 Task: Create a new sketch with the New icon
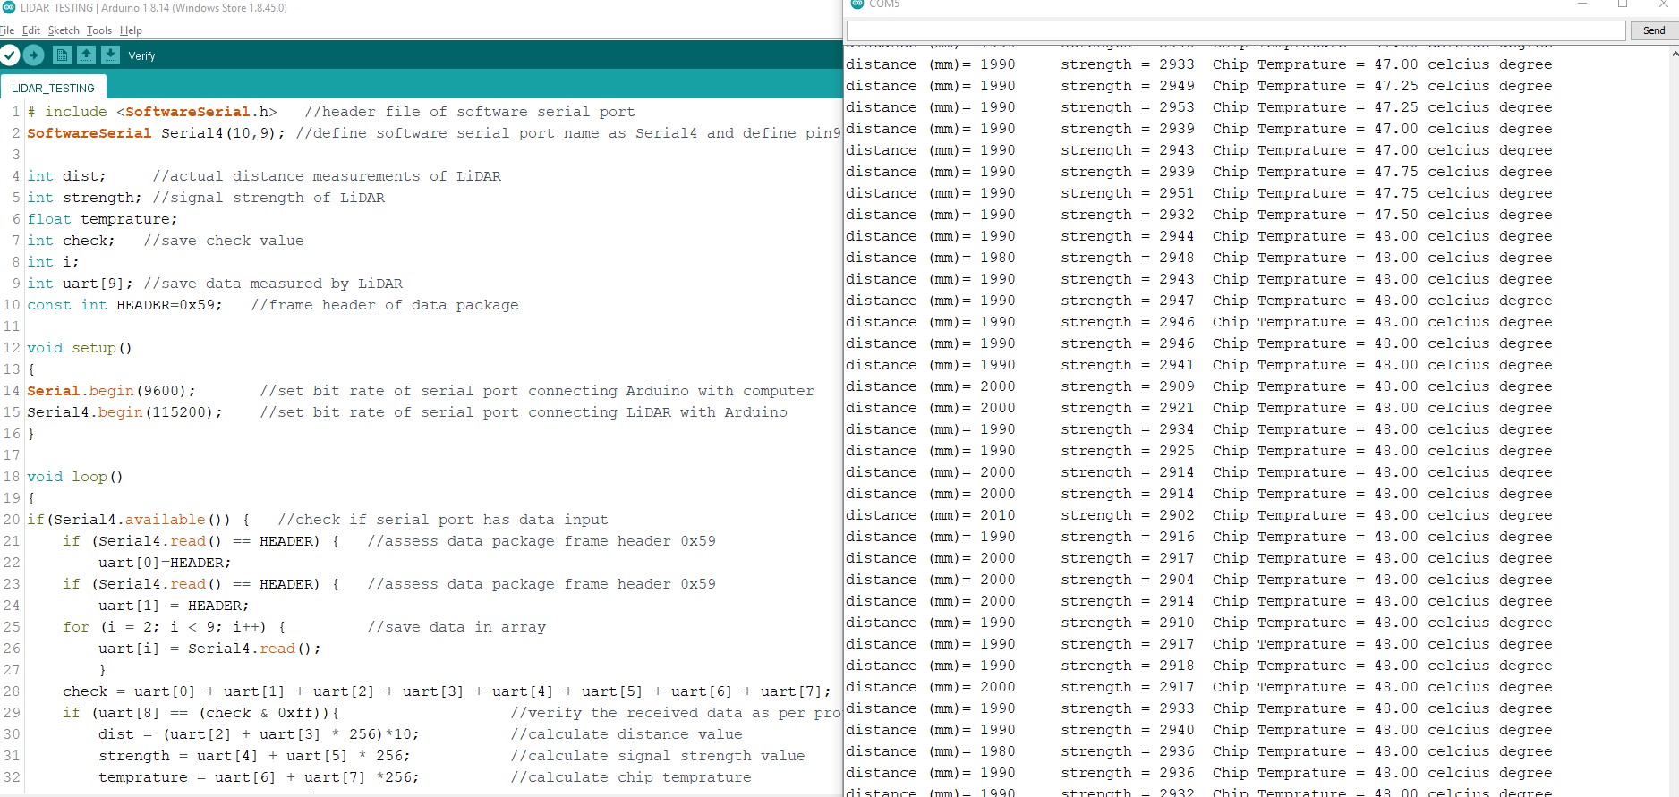(62, 55)
